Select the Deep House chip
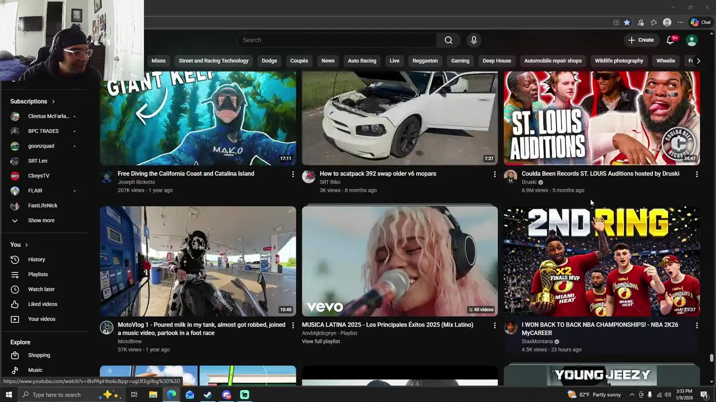 [497, 61]
